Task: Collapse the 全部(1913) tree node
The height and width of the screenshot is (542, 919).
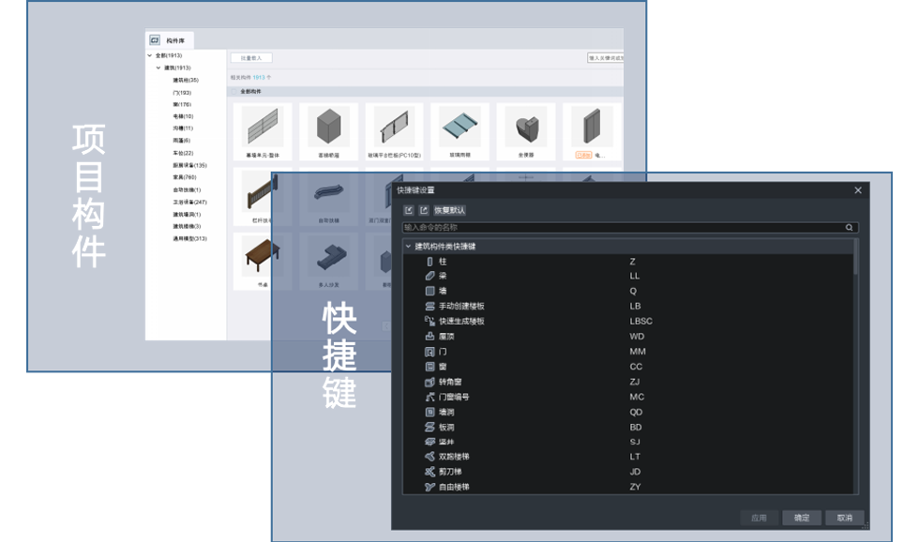Action: [x=150, y=55]
